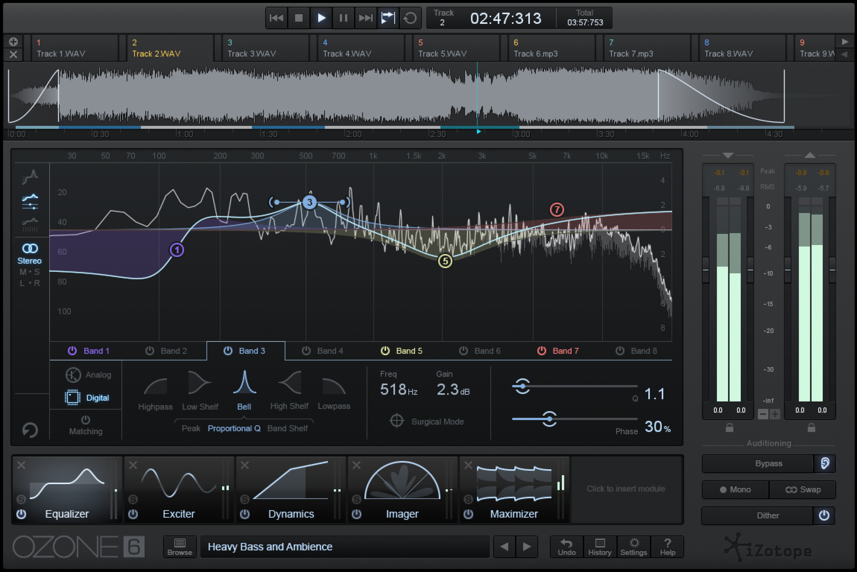Power off the Equalizer module
857x572 pixels.
pyautogui.click(x=21, y=514)
